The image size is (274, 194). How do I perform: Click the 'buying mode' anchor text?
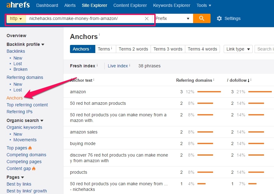[83, 143]
